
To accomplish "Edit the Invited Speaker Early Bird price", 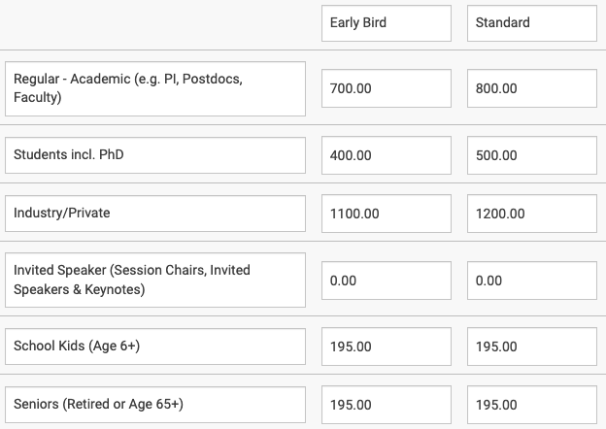I will tap(387, 280).
